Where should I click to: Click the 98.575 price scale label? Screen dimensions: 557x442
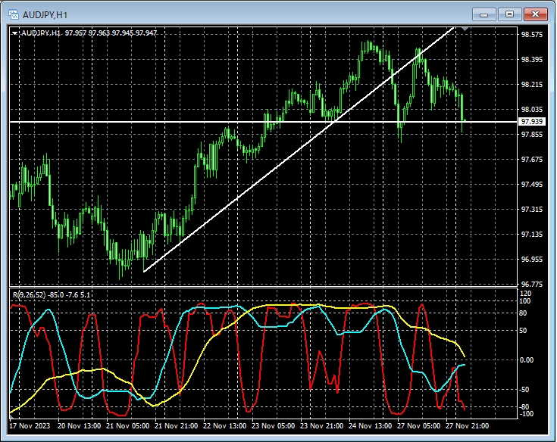click(532, 34)
